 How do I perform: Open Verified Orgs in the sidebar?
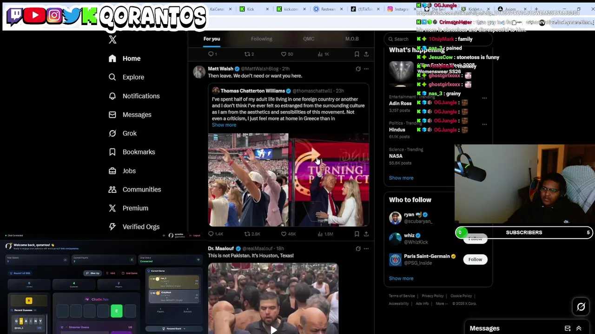(x=134, y=227)
